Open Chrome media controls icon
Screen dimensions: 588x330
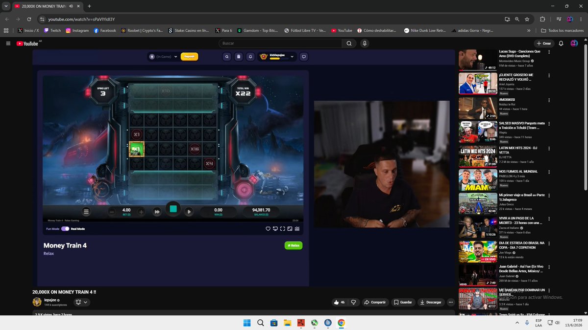559,19
